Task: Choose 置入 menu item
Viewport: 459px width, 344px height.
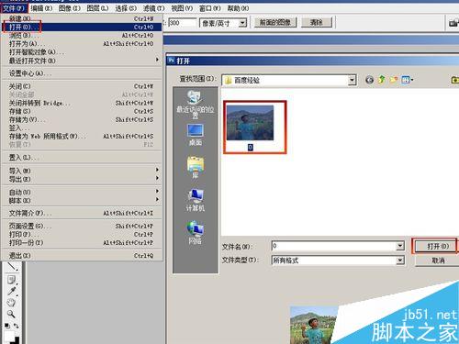Action: coord(82,158)
